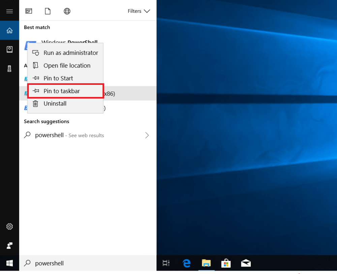The width and height of the screenshot is (337, 274).
Task: Open Microsoft Edge from taskbar
Action: pos(187,263)
